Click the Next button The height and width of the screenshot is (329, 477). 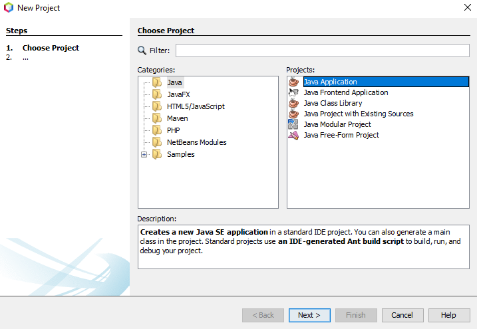tap(309, 315)
